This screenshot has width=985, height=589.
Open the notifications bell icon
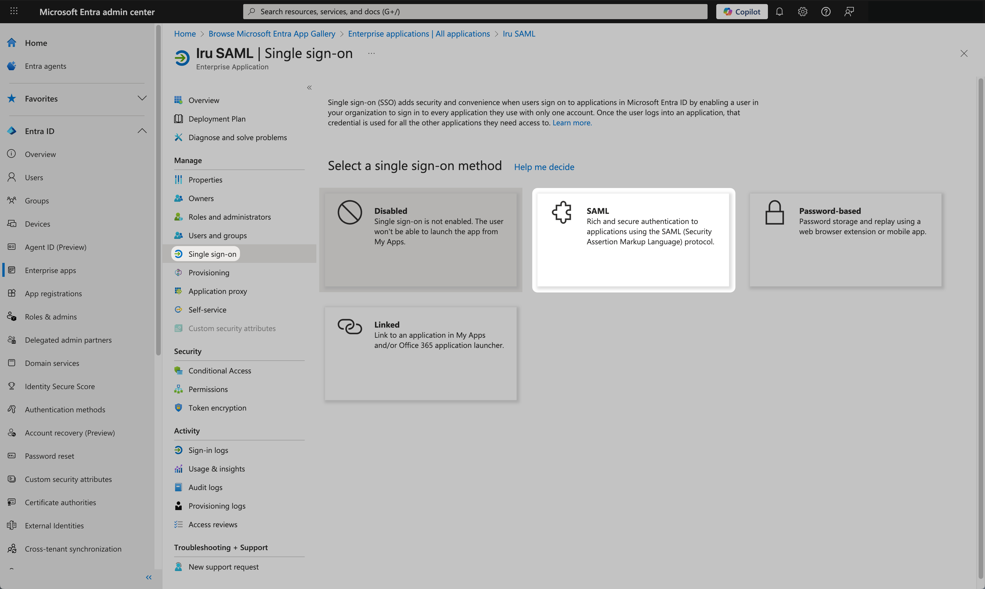(779, 12)
